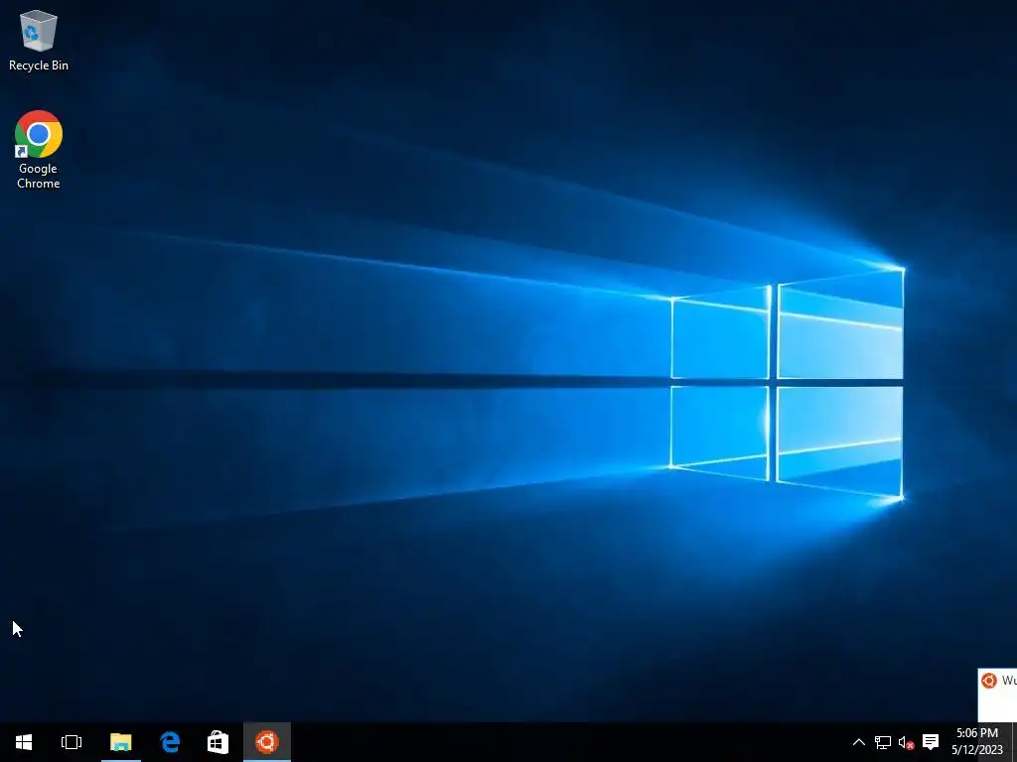Select the Google Chrome desktop shortcut
This screenshot has height=762, width=1017.
(x=39, y=150)
